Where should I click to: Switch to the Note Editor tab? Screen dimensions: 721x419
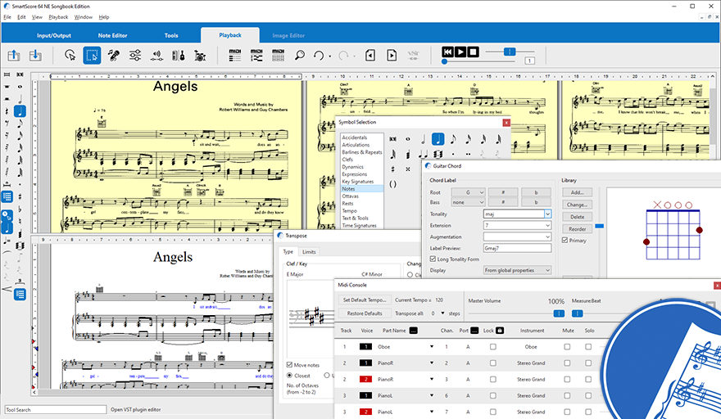[x=113, y=35]
